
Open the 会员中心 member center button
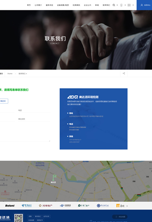[144, 5]
